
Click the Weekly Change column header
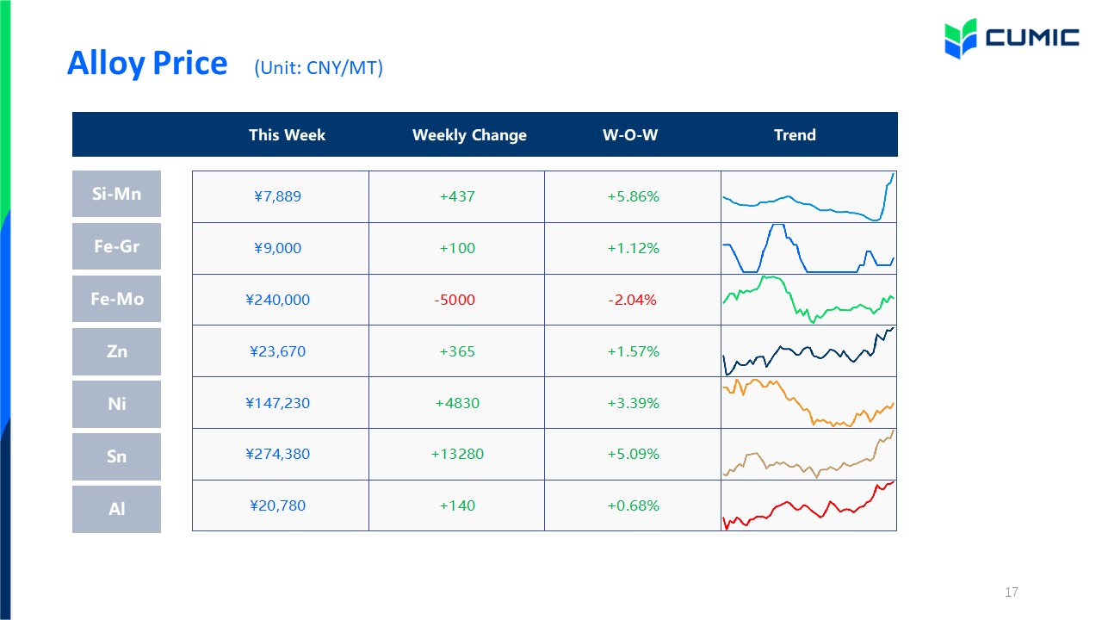[469, 135]
